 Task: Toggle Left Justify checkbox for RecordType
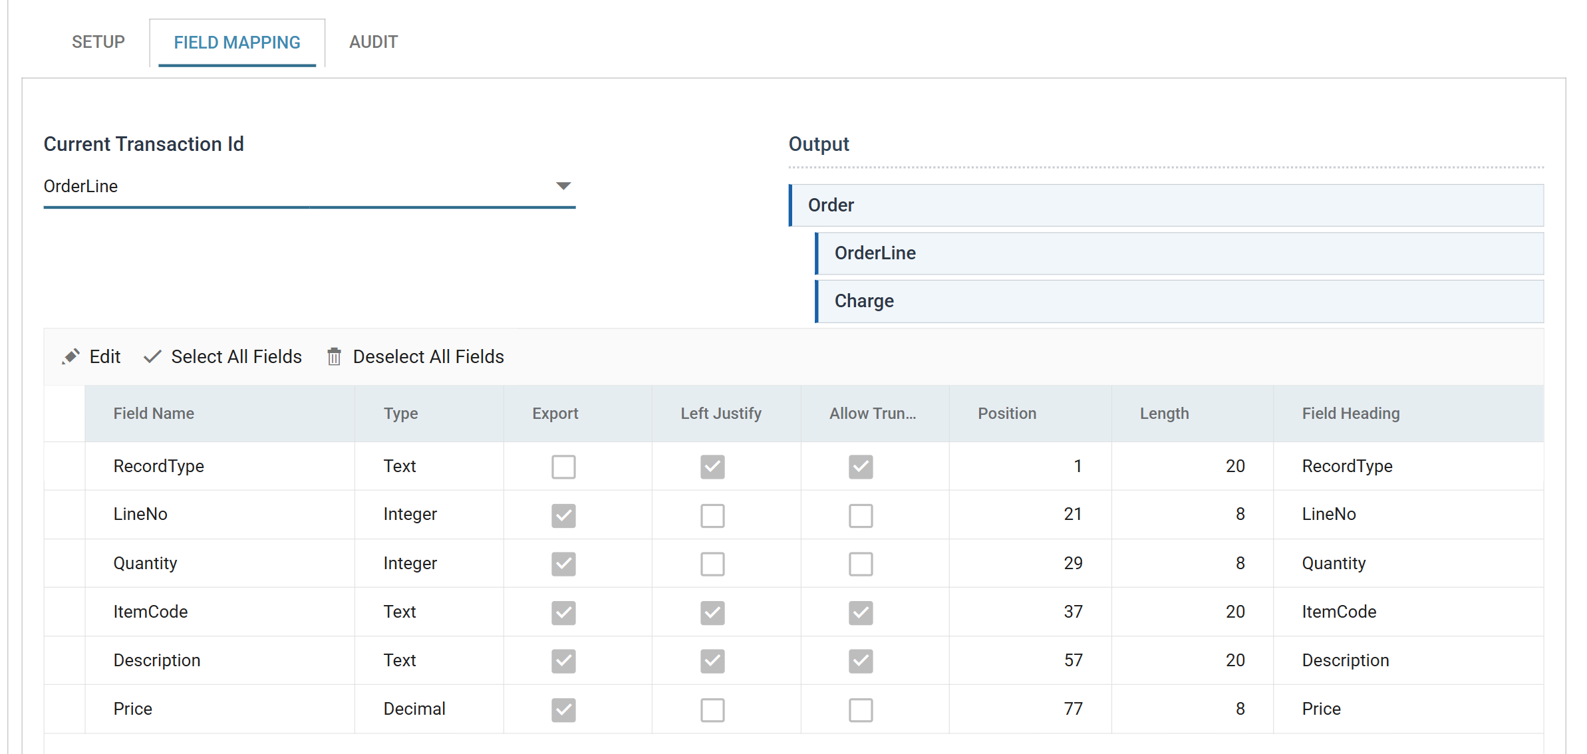pyautogui.click(x=712, y=467)
